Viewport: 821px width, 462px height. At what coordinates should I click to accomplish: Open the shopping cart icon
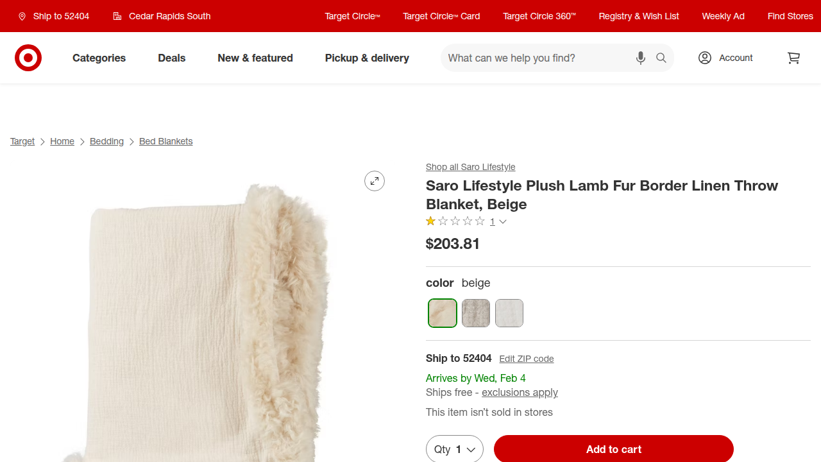coord(793,58)
